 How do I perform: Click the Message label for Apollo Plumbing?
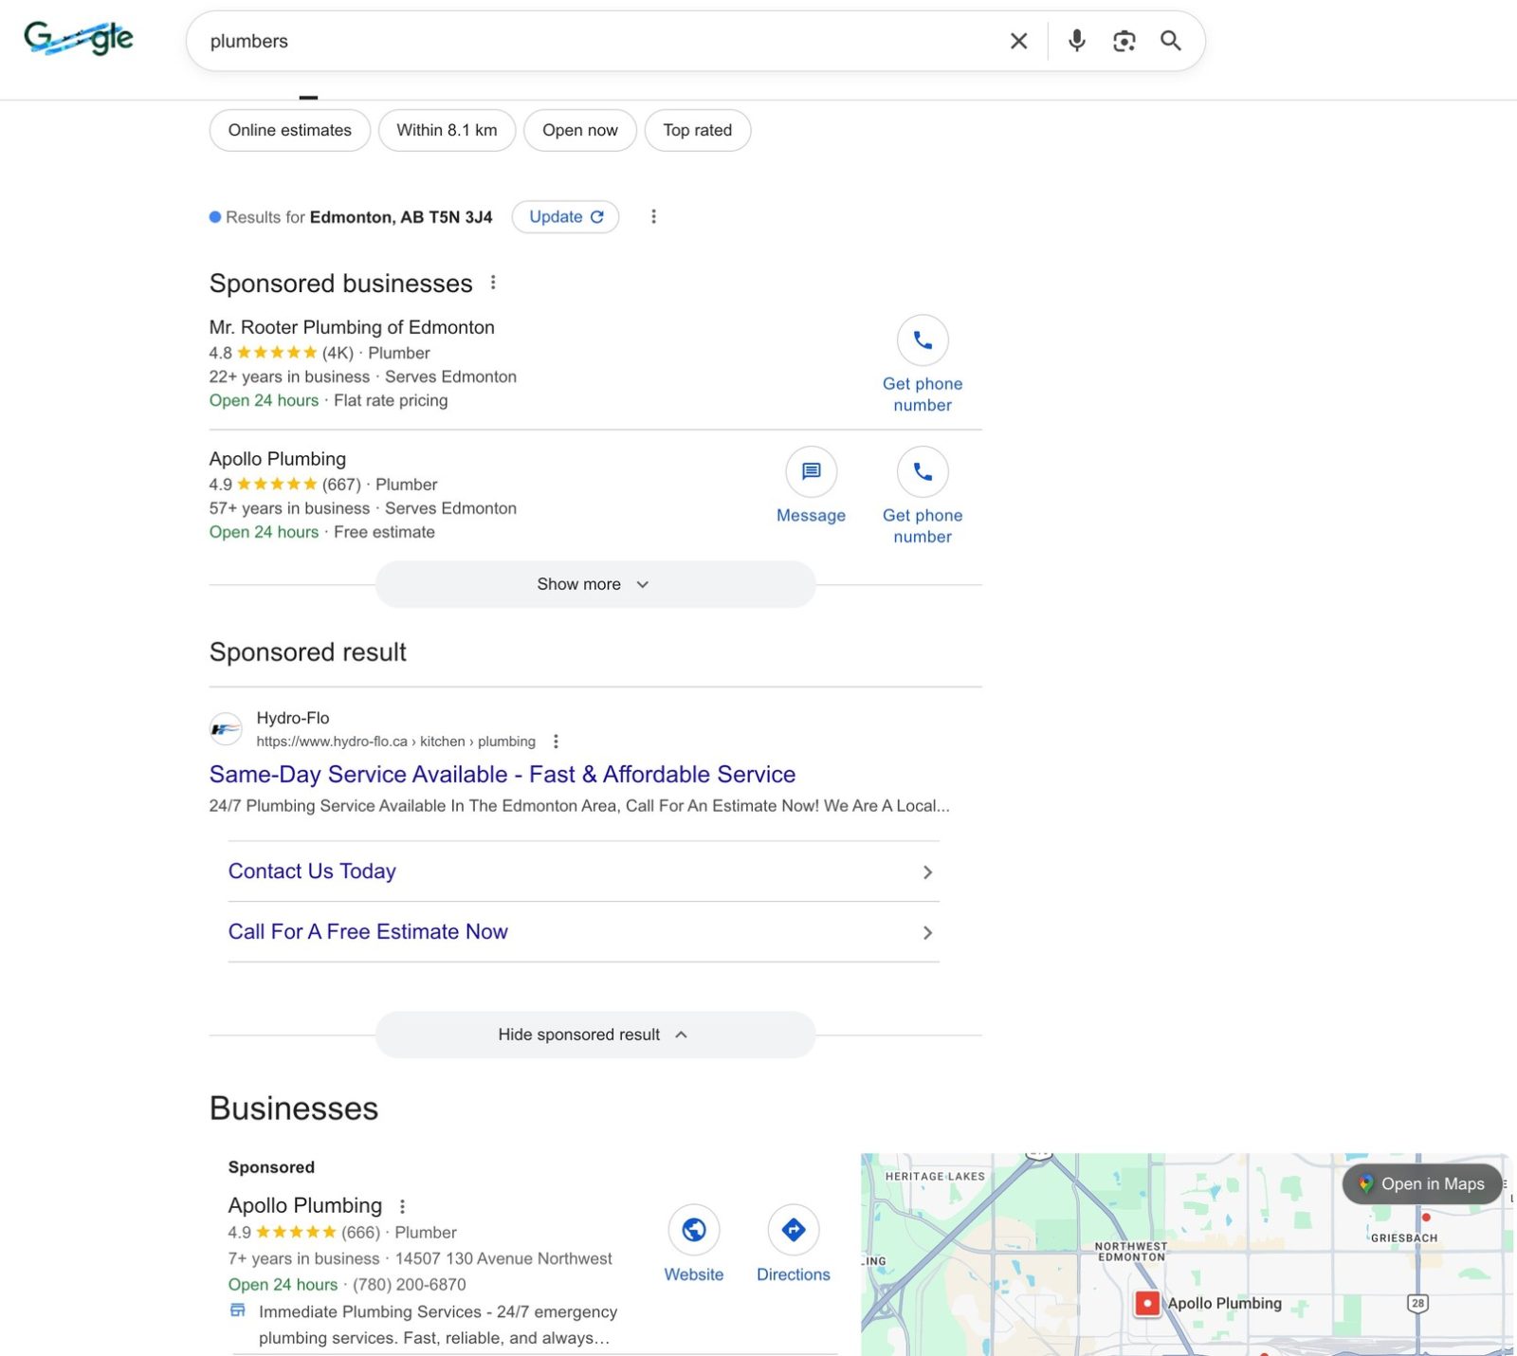click(x=811, y=515)
